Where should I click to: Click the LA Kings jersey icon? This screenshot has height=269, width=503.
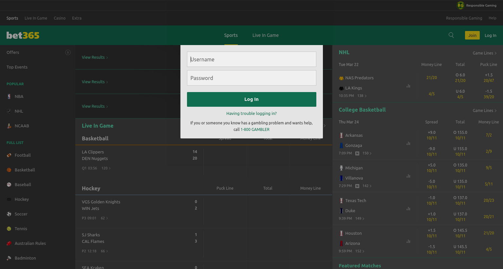(x=341, y=88)
